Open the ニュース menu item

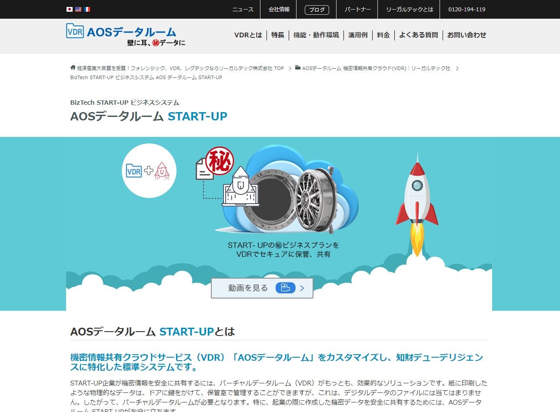[x=243, y=10]
